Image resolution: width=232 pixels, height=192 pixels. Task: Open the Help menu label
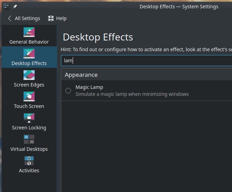tap(61, 18)
